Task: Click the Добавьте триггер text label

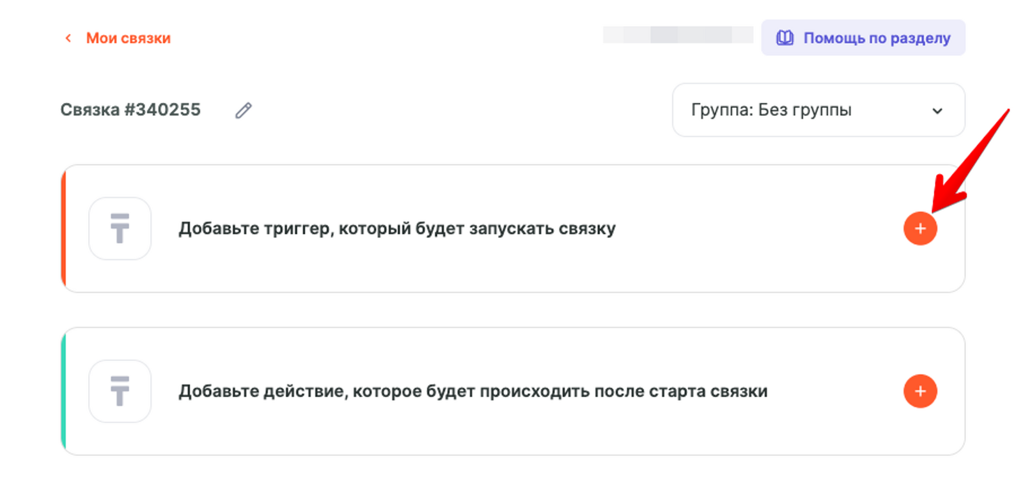Action: point(396,228)
